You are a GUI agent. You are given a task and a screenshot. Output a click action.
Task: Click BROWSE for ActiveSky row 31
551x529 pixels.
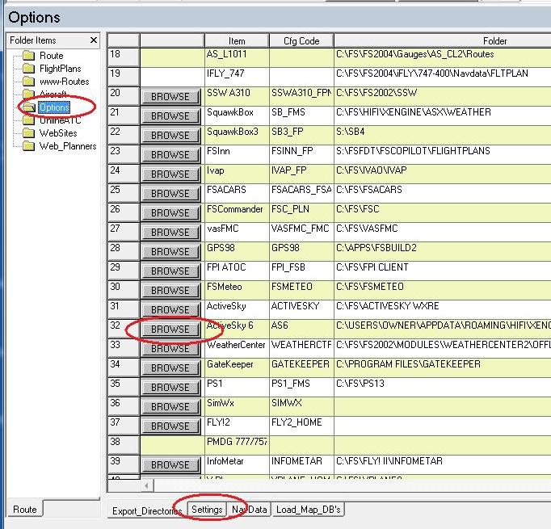[x=170, y=310]
